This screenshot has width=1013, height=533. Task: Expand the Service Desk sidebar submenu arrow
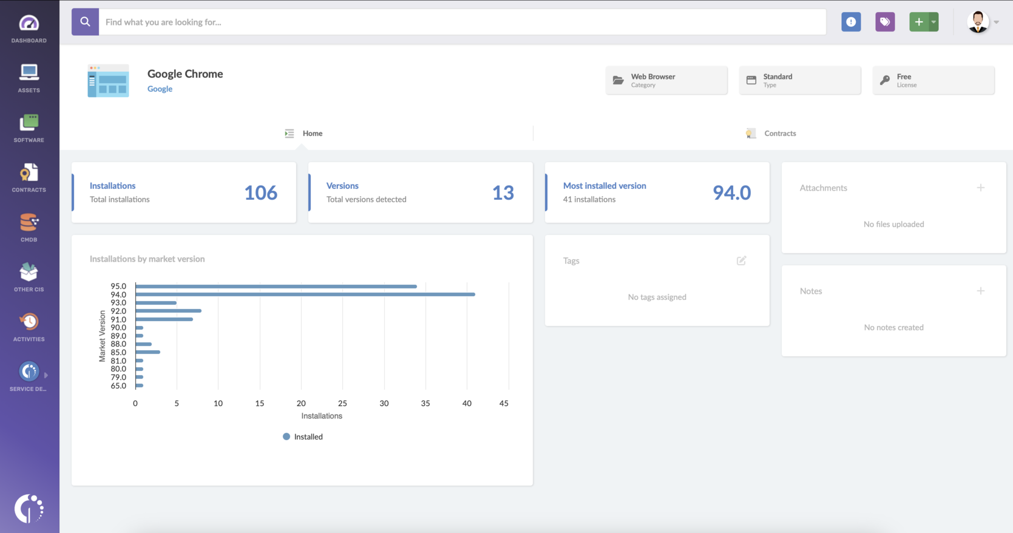46,375
